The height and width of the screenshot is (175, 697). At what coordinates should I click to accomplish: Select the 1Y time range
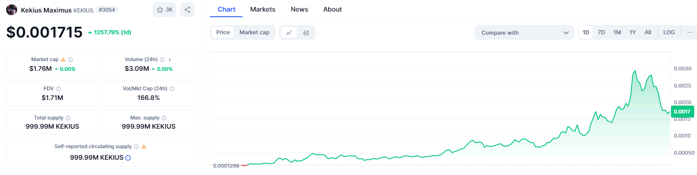(633, 32)
